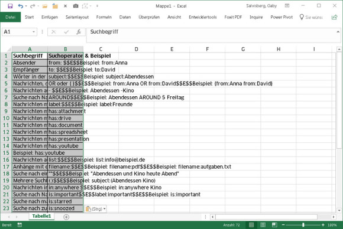This screenshot has height=229, width=343.
Task: Click the Undo arrow icon
Action: [20, 6]
